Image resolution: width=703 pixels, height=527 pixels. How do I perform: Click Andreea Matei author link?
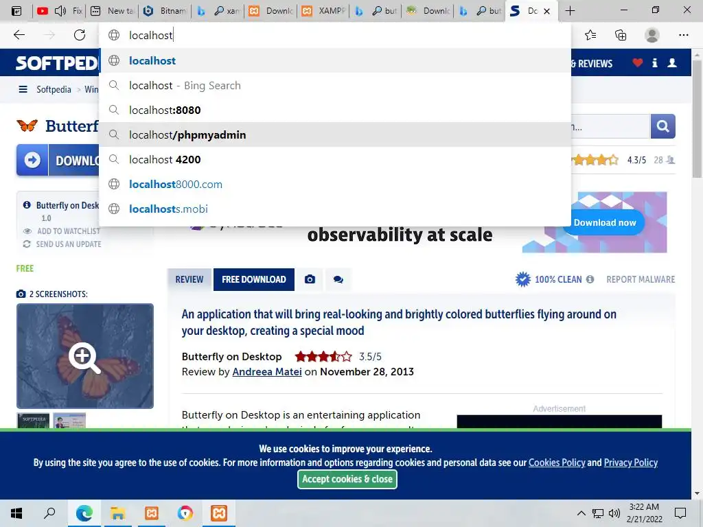(x=267, y=372)
